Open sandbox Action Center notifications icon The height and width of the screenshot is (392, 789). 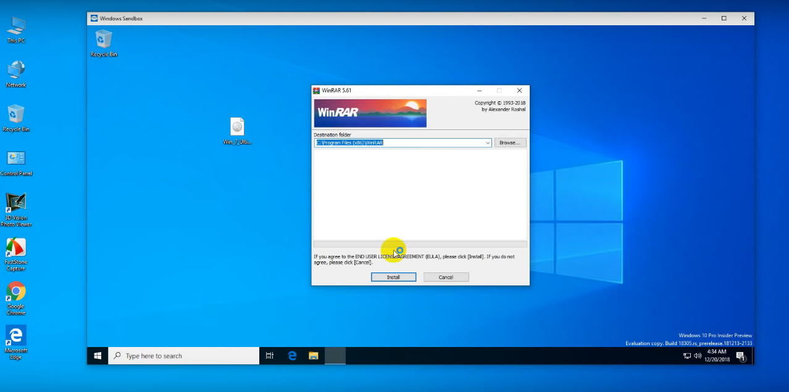click(741, 356)
